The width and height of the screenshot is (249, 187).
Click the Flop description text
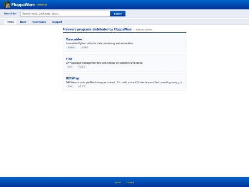pyautogui.click(x=104, y=63)
